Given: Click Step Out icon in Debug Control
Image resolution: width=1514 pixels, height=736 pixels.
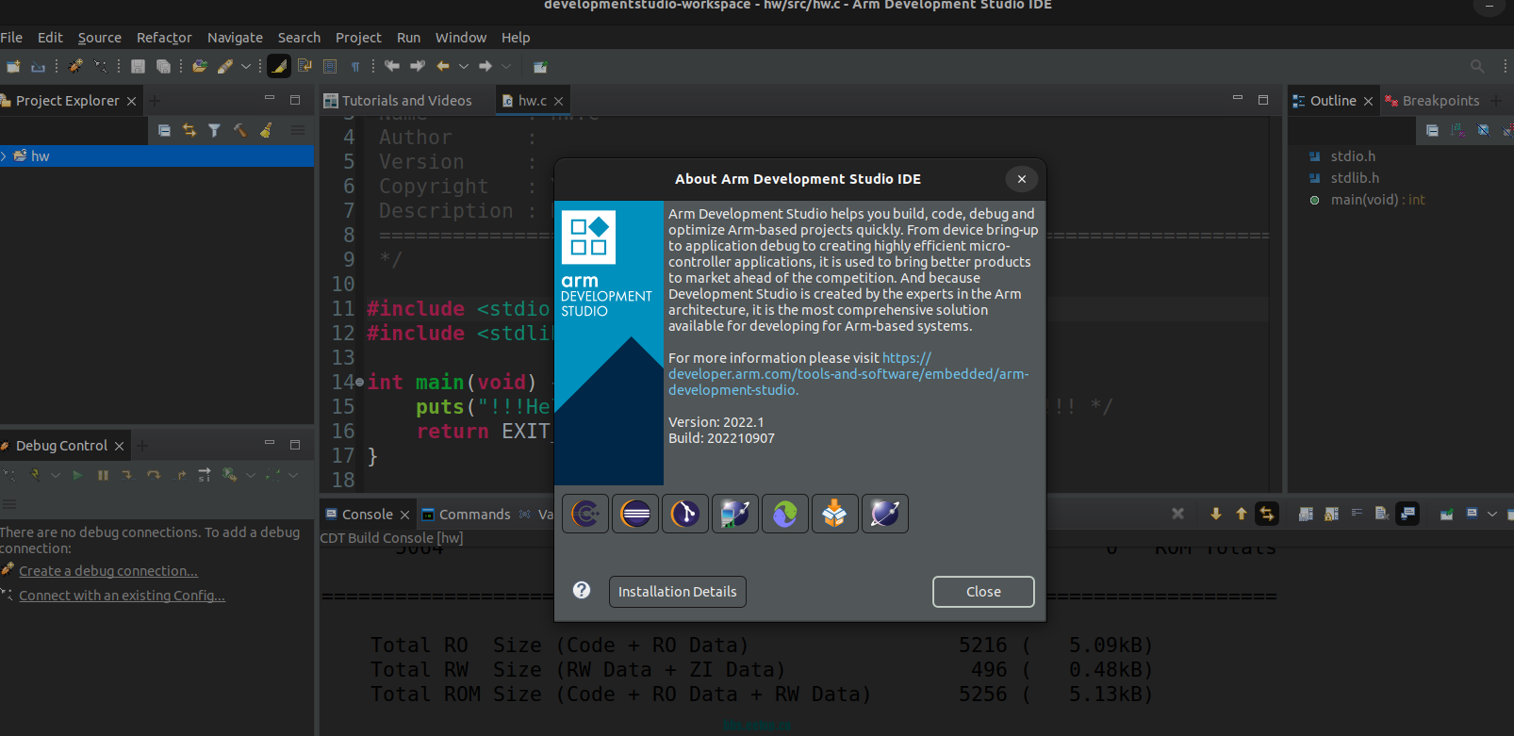Looking at the screenshot, I should click(180, 476).
